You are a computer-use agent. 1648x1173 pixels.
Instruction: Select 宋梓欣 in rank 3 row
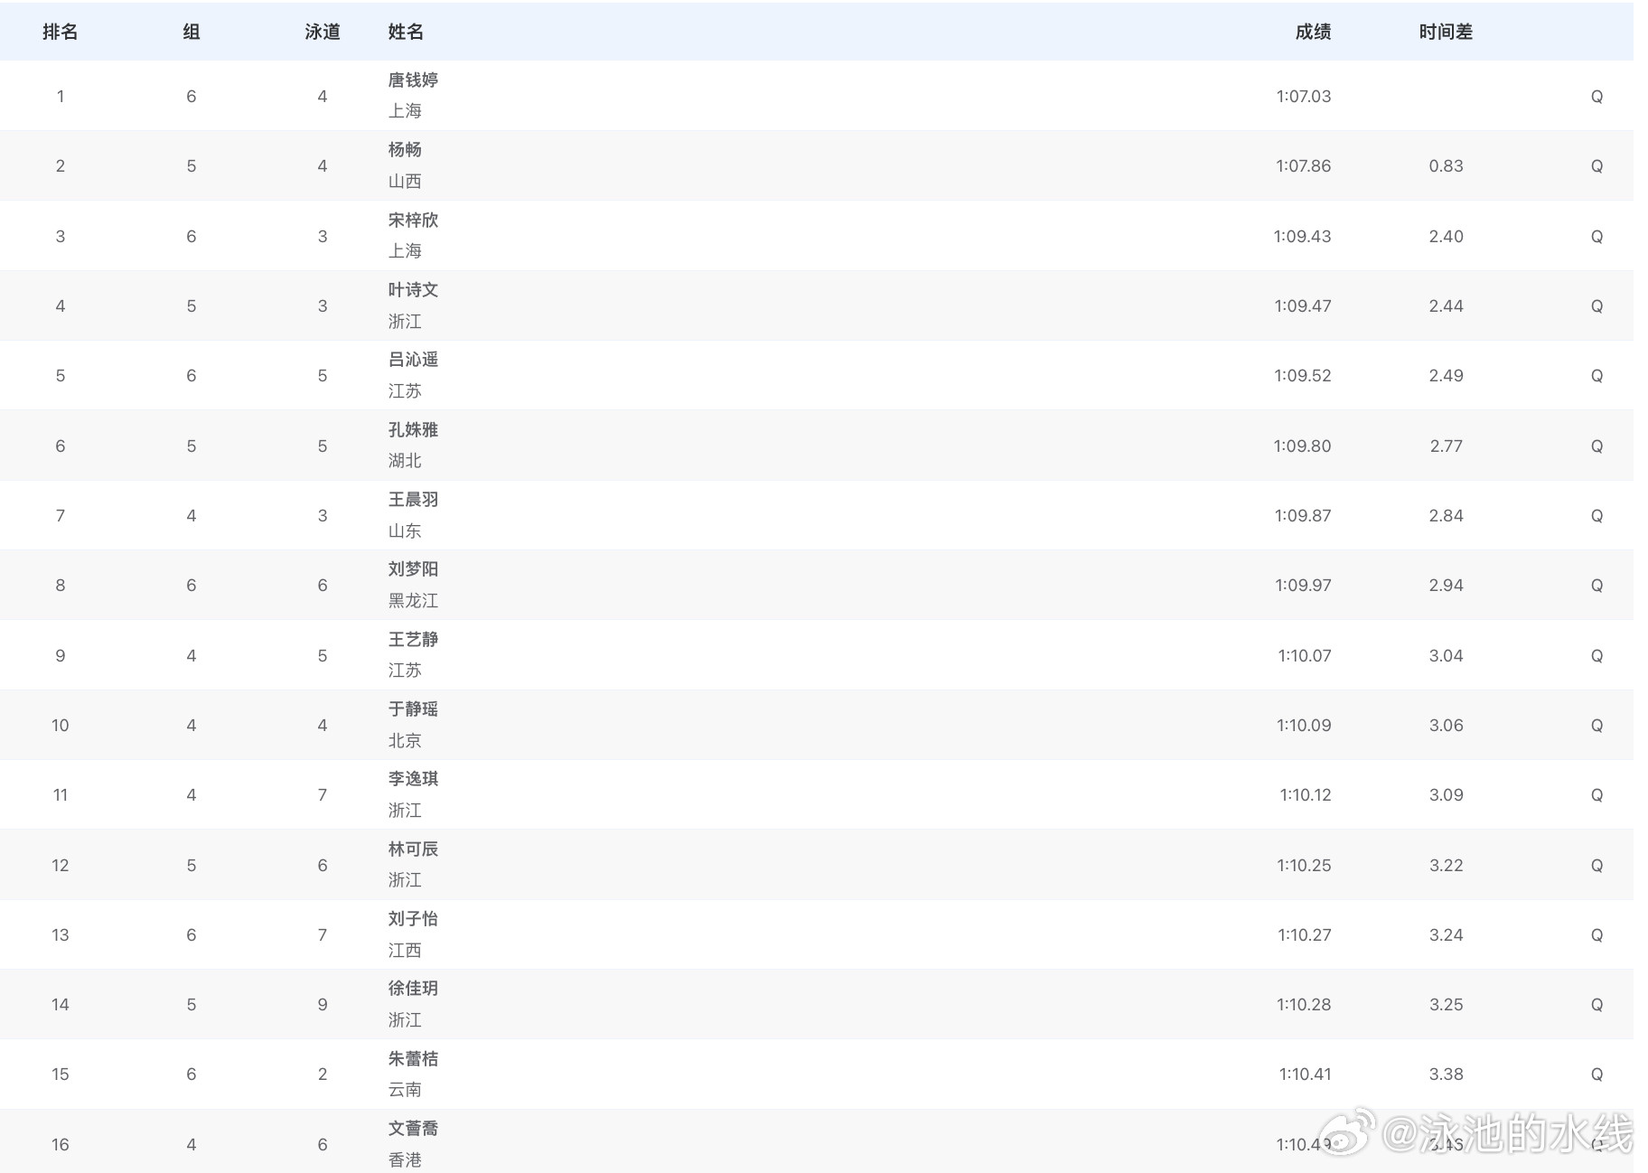pyautogui.click(x=413, y=220)
